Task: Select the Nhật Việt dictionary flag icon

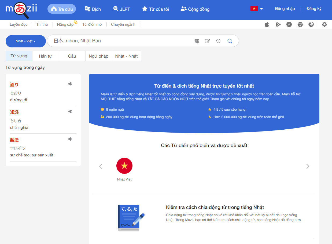Action: 124,166
